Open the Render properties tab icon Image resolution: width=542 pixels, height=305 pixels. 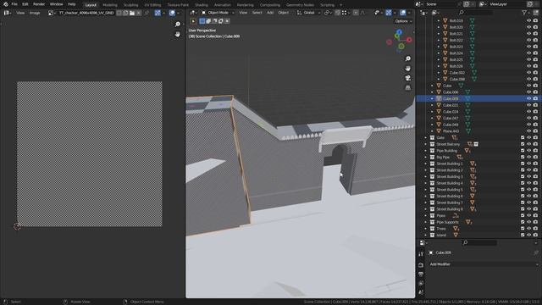pyautogui.click(x=421, y=265)
